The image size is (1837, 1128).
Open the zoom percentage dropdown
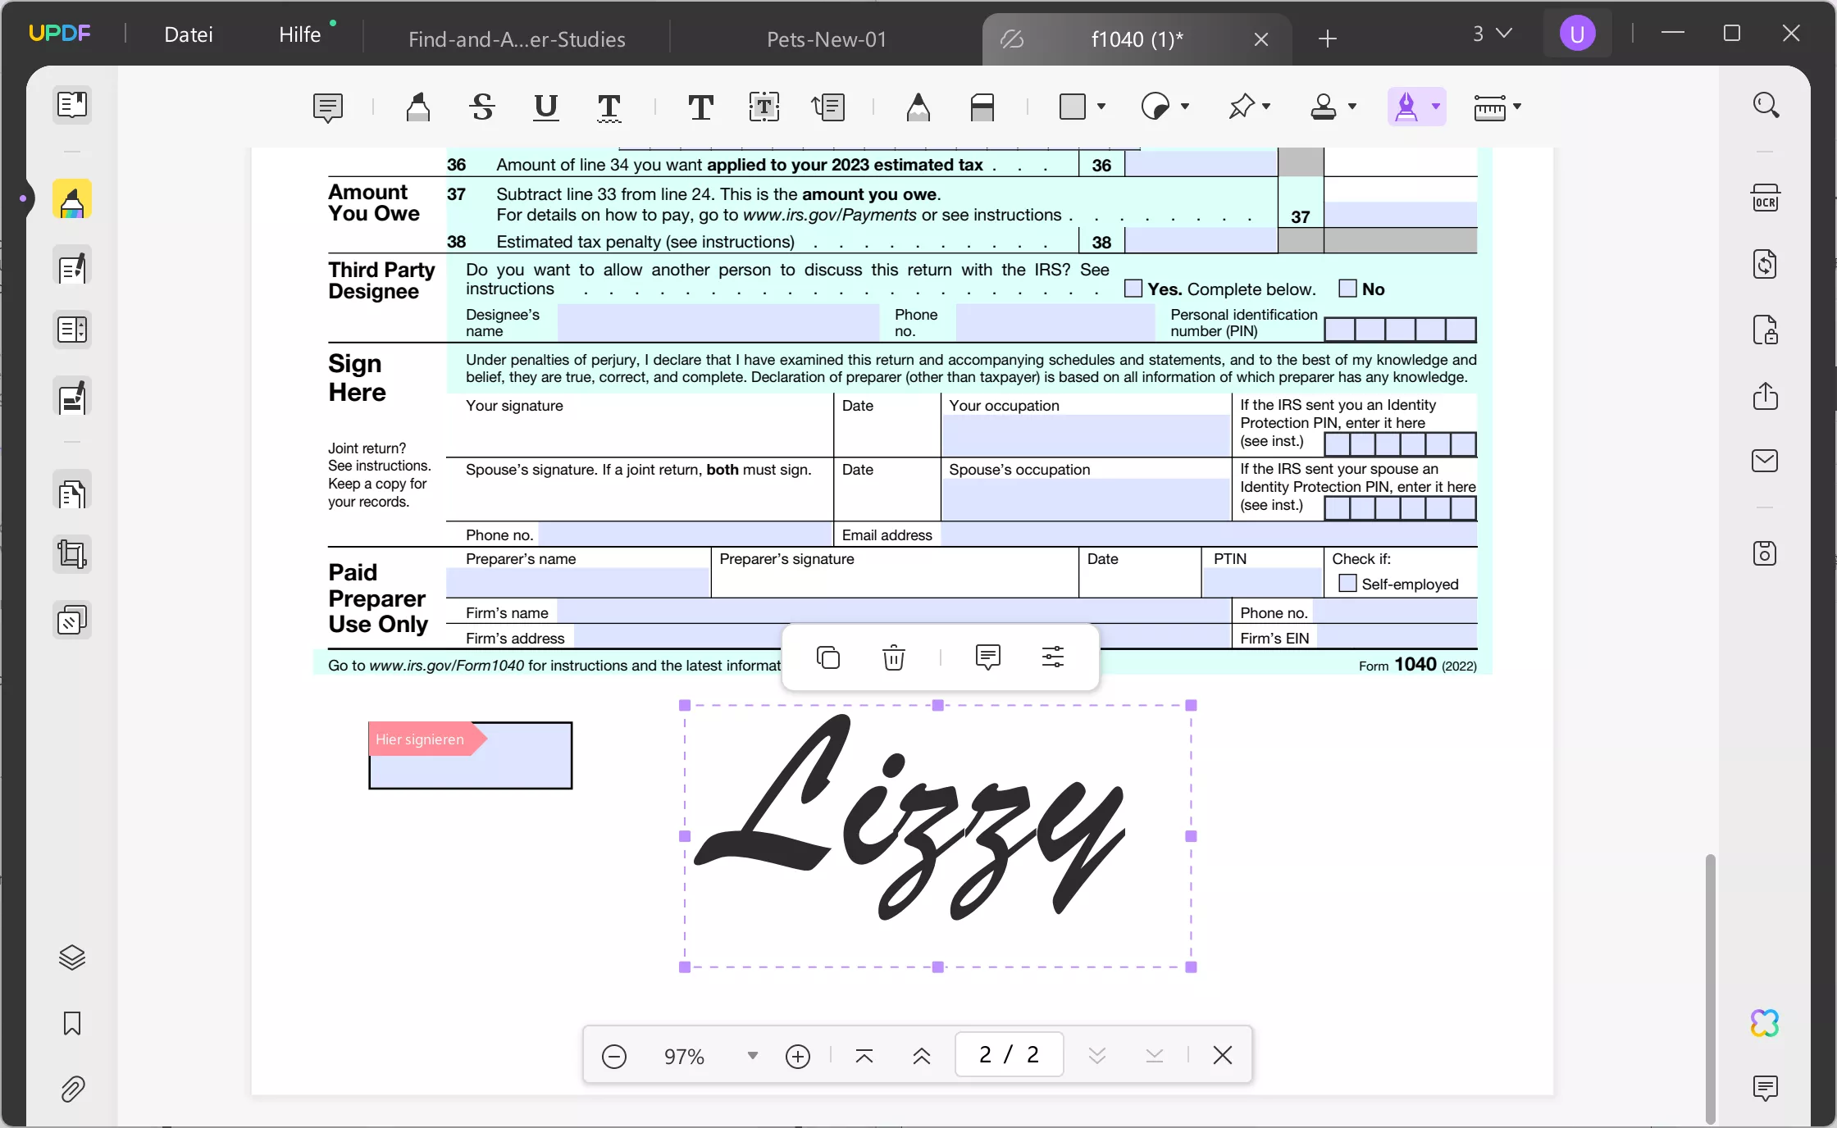[751, 1056]
